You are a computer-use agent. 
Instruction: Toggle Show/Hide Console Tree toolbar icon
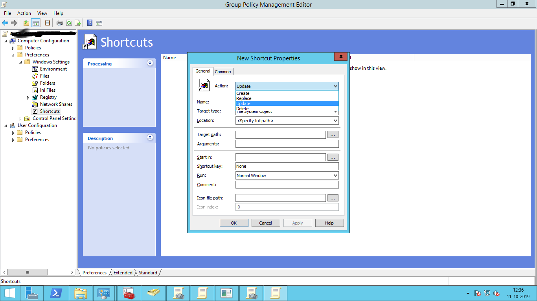click(36, 23)
